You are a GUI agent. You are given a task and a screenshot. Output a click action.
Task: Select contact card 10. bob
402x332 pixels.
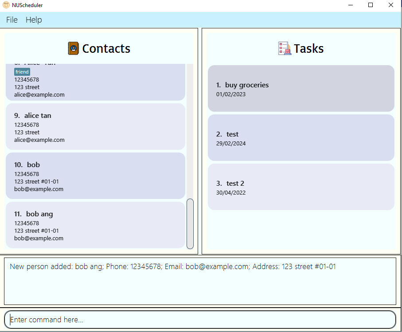95,176
